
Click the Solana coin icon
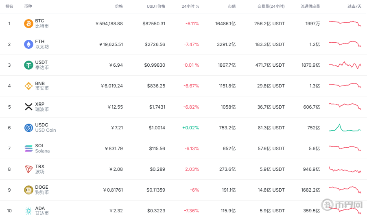point(28,148)
